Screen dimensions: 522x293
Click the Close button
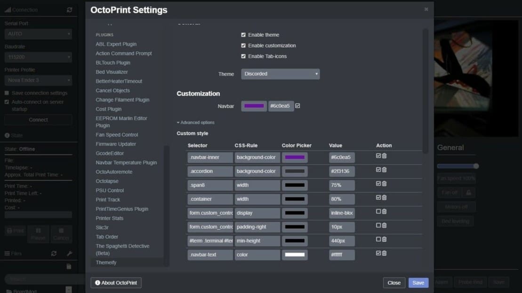(394, 283)
